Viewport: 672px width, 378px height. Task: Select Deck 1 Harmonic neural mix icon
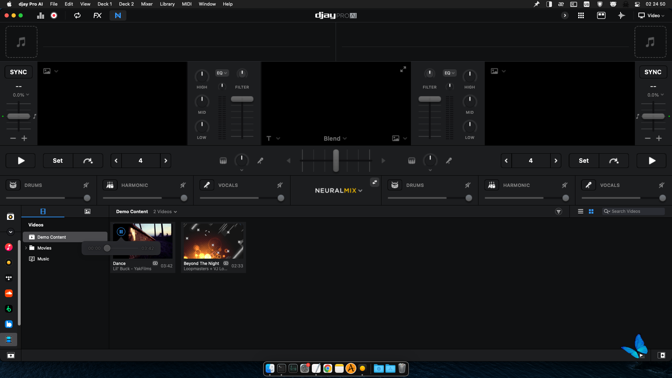tap(110, 185)
